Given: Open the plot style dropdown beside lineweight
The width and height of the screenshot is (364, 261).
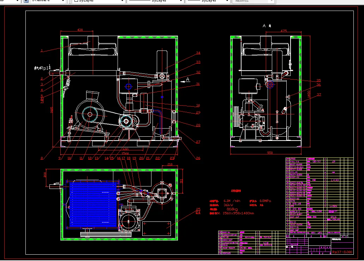Looking at the screenshot, I should [253, 1].
